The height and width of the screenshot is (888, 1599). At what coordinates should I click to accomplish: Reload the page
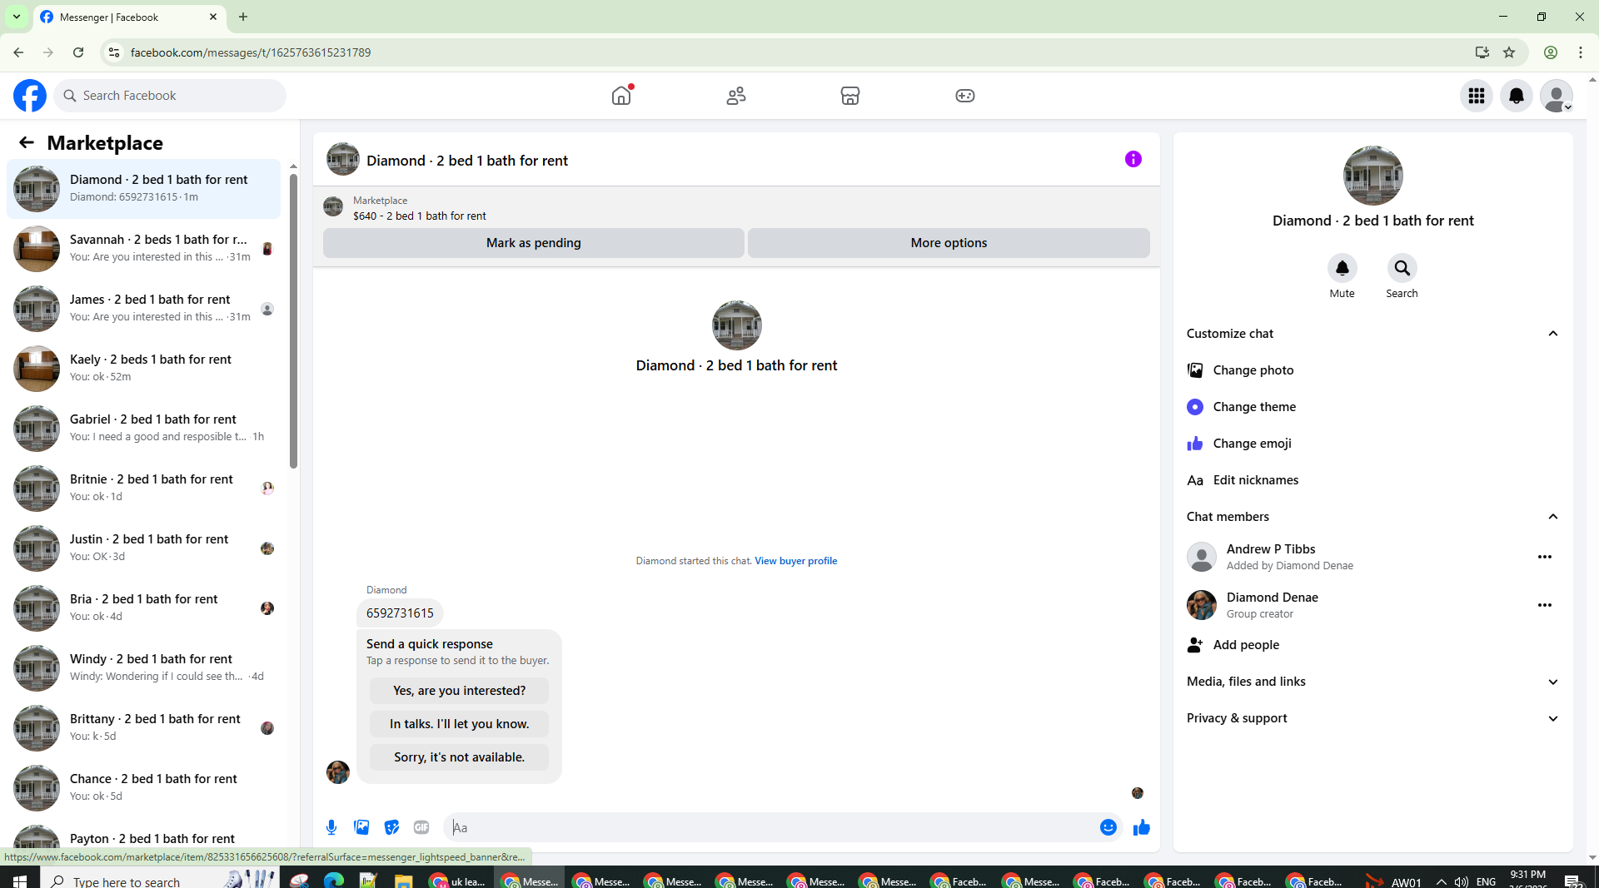pyautogui.click(x=78, y=52)
